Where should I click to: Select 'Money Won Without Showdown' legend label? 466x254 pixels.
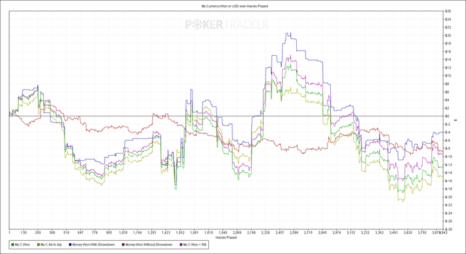[x=149, y=245]
